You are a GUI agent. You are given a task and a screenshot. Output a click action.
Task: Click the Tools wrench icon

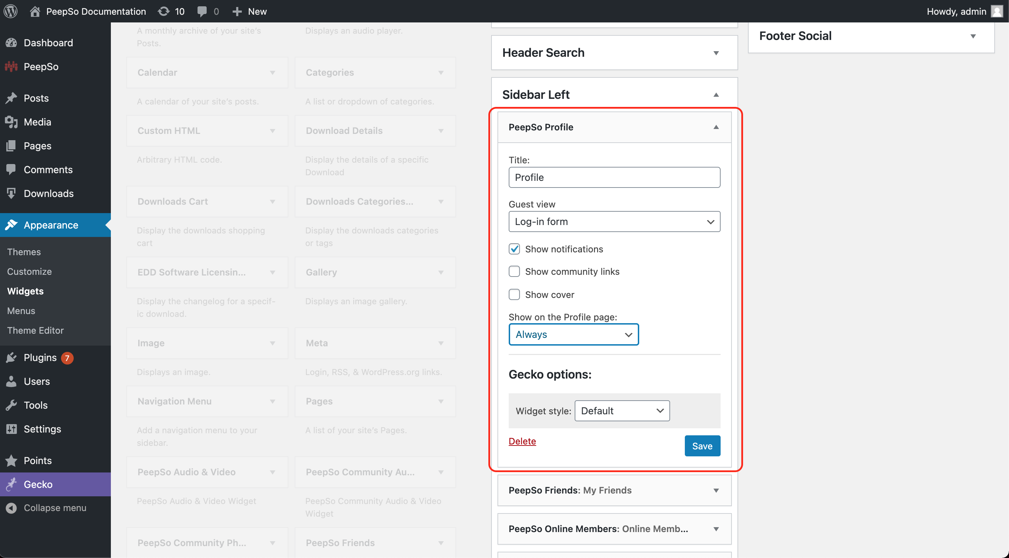coord(11,406)
